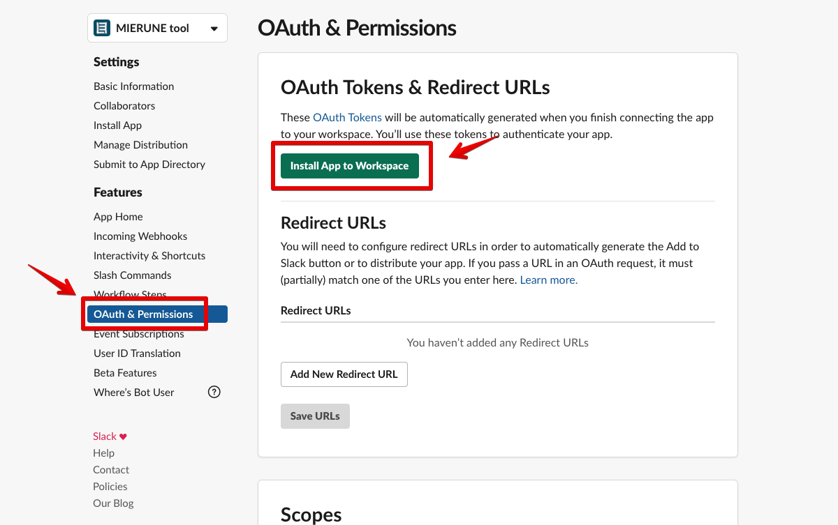Open Submit to App Directory page
838x525 pixels.
click(149, 165)
